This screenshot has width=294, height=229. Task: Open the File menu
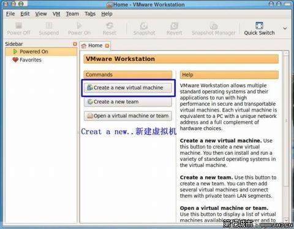[10, 14]
